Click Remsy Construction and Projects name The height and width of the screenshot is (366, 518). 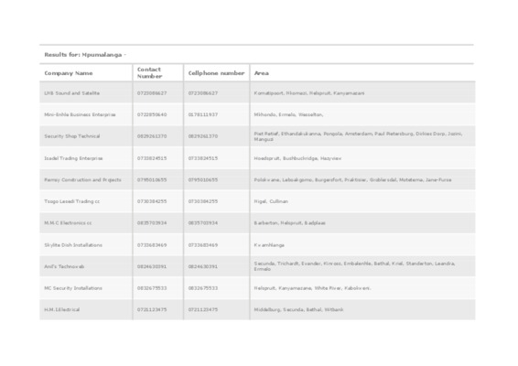82,179
